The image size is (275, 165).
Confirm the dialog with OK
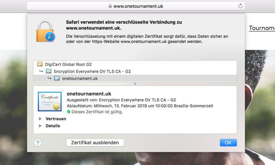(228, 143)
